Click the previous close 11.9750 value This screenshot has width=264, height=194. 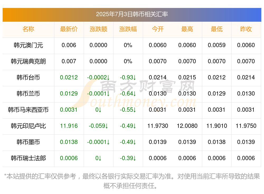(x=246, y=126)
